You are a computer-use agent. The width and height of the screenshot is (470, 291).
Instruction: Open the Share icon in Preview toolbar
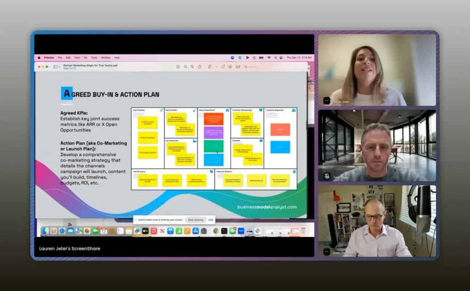[x=200, y=67]
